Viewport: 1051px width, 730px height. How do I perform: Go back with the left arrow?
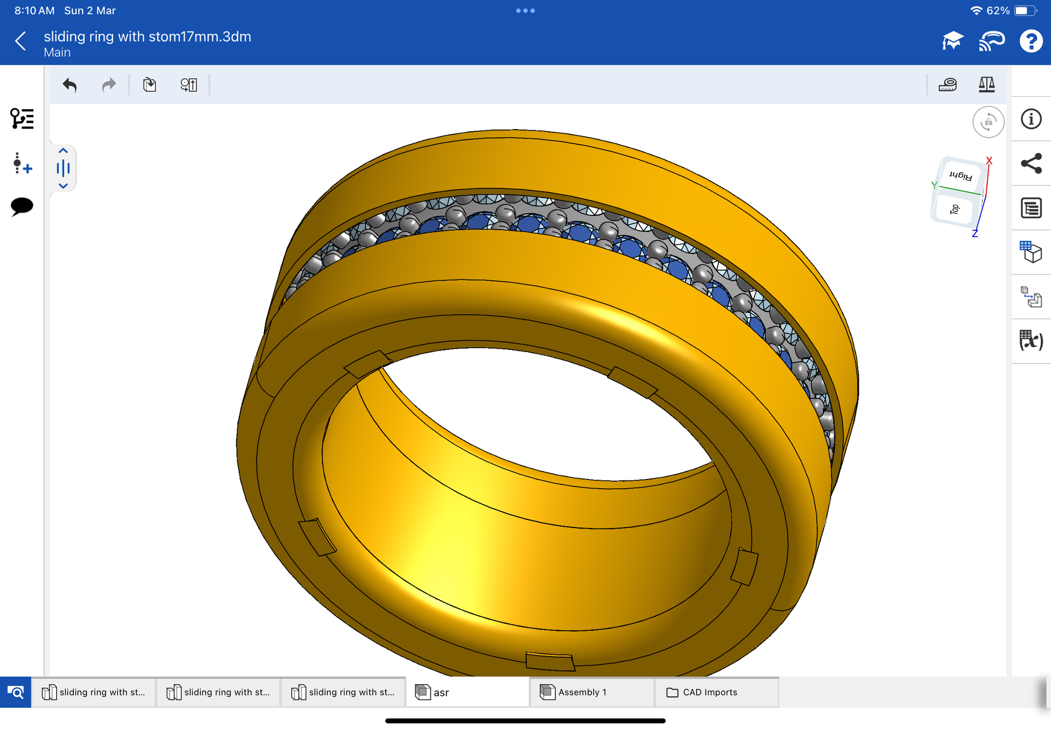point(21,41)
